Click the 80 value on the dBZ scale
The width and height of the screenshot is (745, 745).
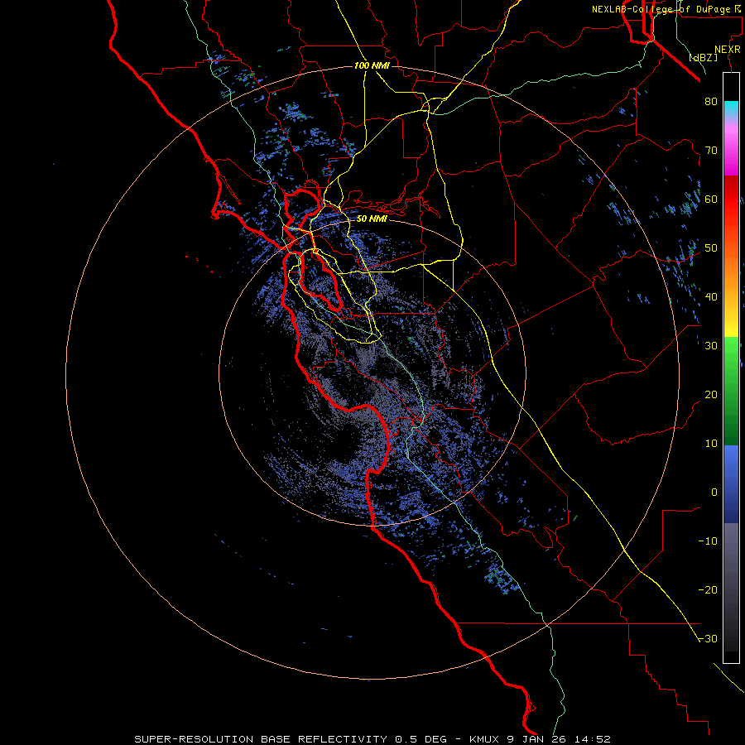[x=711, y=101]
